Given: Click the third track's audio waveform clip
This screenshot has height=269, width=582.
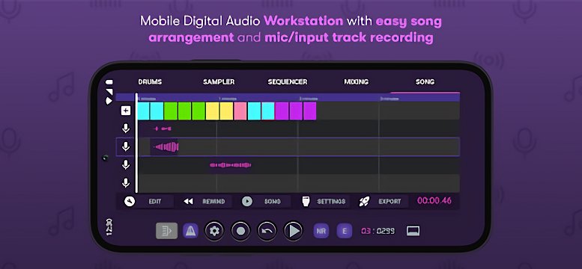Looking at the screenshot, I should point(231,165).
